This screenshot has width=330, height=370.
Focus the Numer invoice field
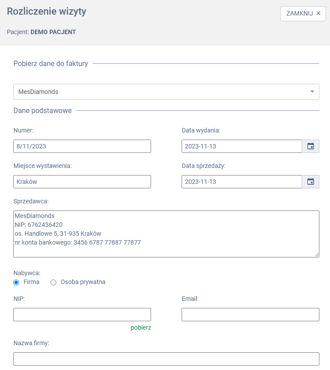(x=82, y=146)
